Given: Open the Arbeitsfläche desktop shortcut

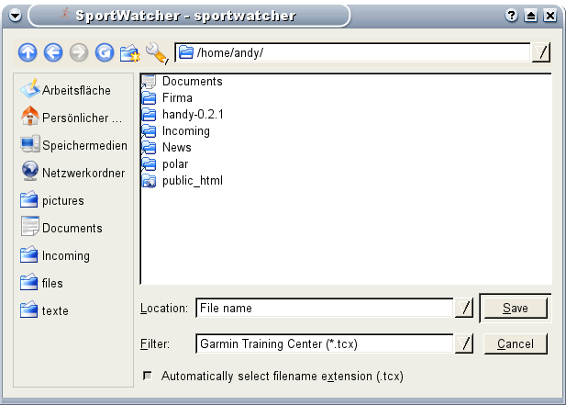Looking at the screenshot, I should click(x=65, y=89).
